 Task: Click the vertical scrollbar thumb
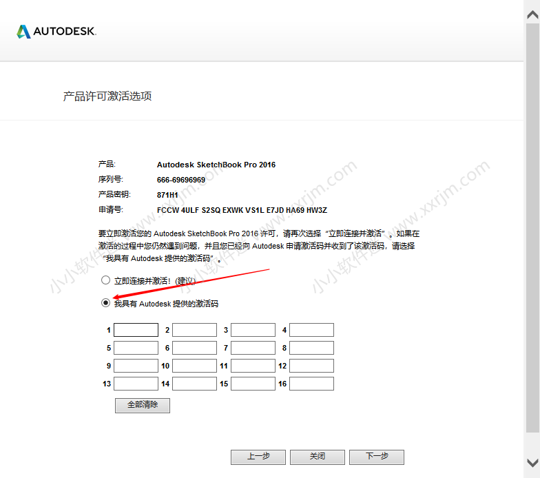pos(533,227)
